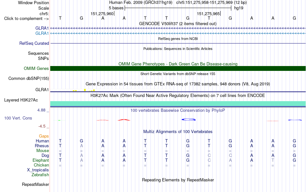Click the 'RefSeq Curated' track label

tap(34, 43)
